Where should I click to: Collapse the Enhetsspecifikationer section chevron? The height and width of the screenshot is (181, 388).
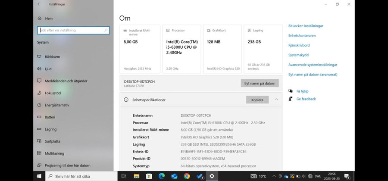pos(276,100)
